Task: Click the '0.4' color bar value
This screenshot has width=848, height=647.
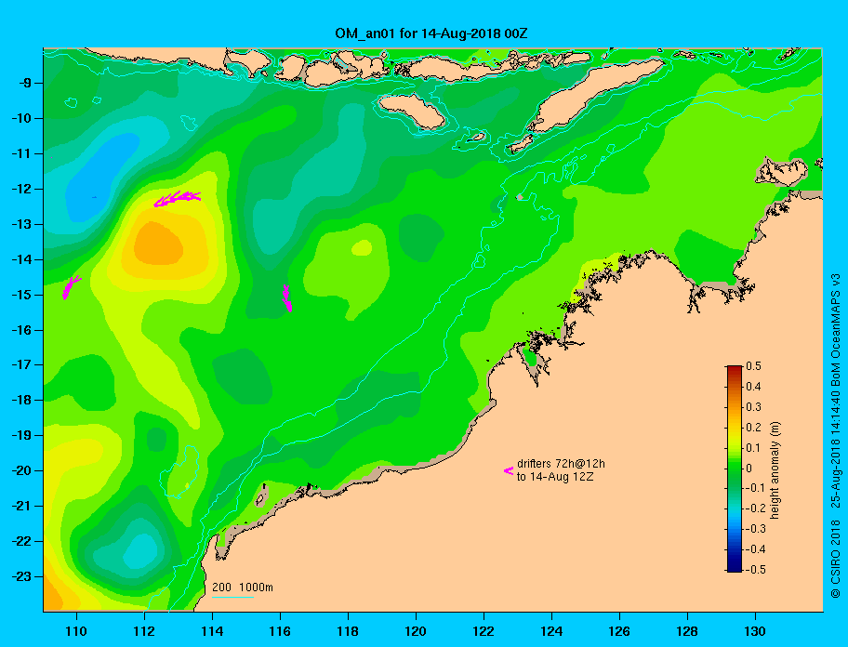Action: coord(753,387)
